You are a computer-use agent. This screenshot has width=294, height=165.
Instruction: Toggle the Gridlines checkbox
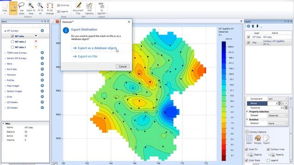[x=58, y=5]
